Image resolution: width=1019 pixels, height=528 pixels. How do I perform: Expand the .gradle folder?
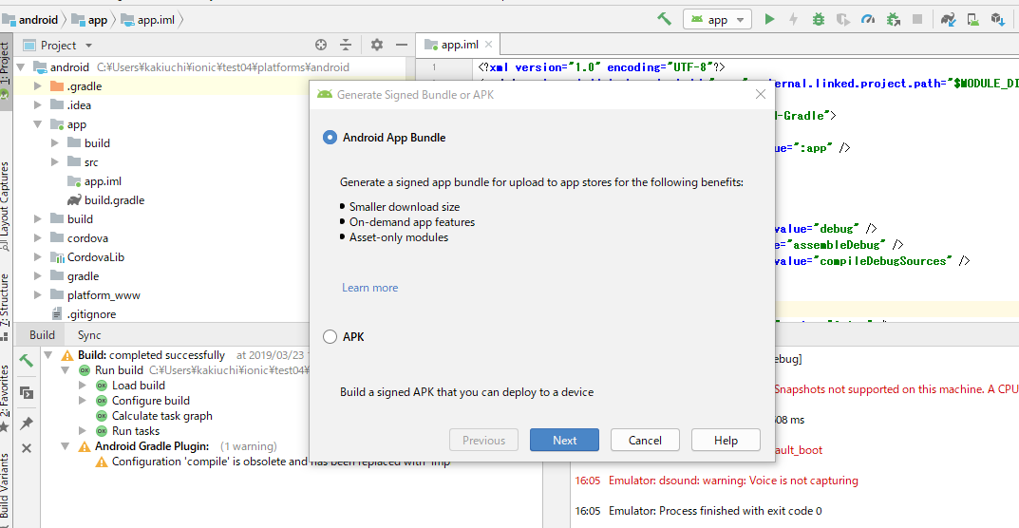(x=37, y=85)
